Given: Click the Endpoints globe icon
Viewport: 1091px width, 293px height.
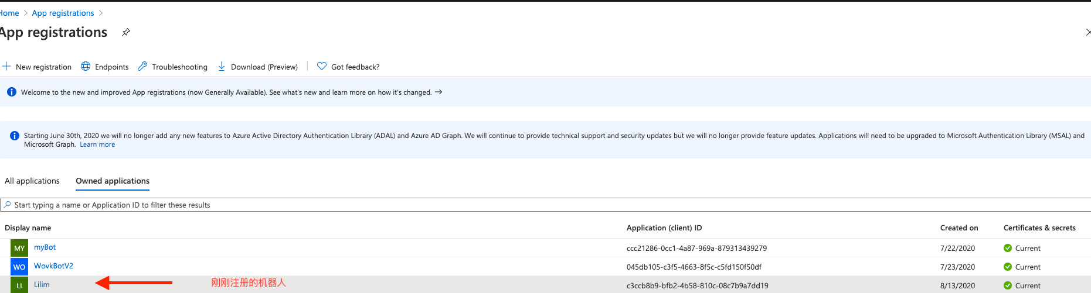Looking at the screenshot, I should (86, 67).
